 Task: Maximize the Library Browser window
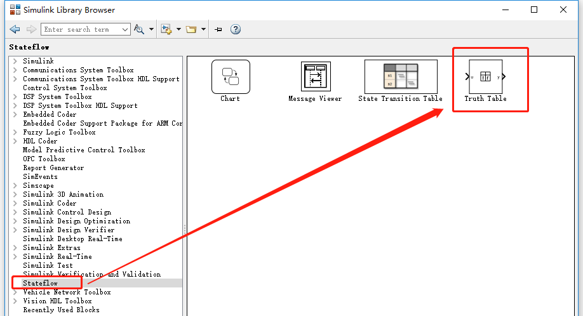(x=534, y=10)
